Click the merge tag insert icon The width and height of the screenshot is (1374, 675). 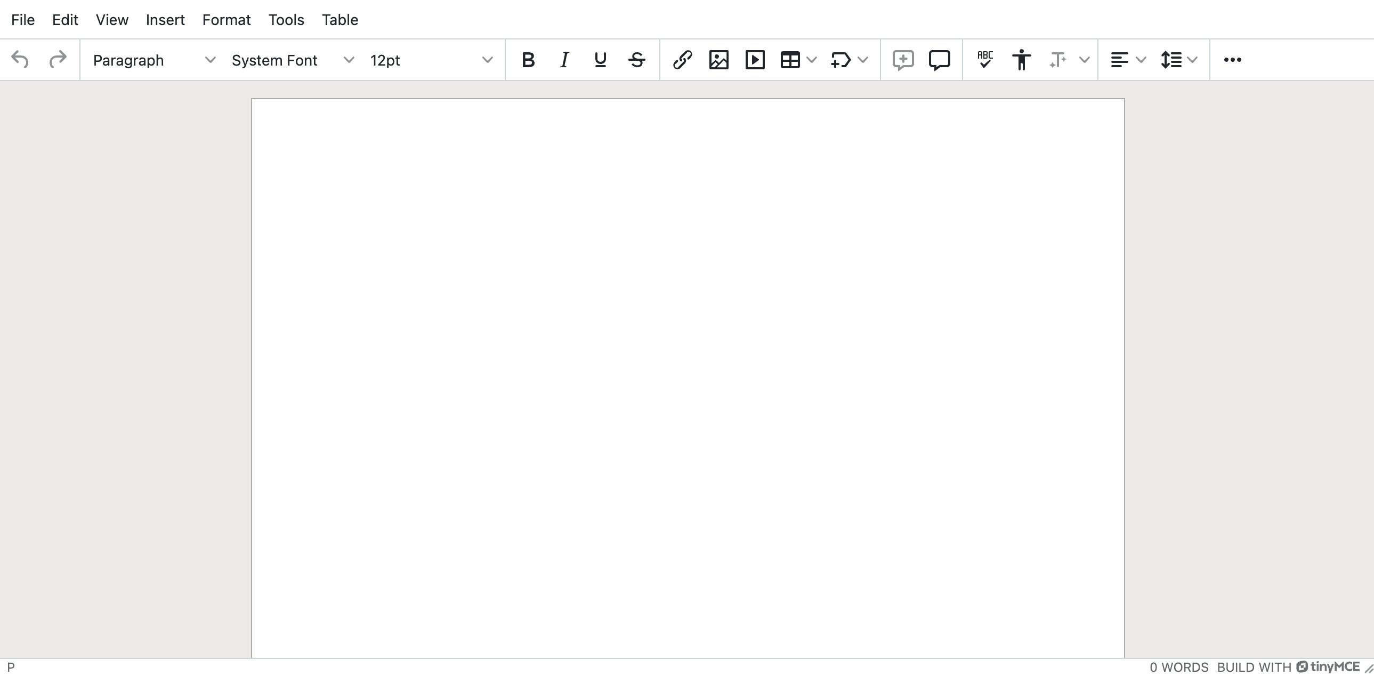(x=840, y=60)
